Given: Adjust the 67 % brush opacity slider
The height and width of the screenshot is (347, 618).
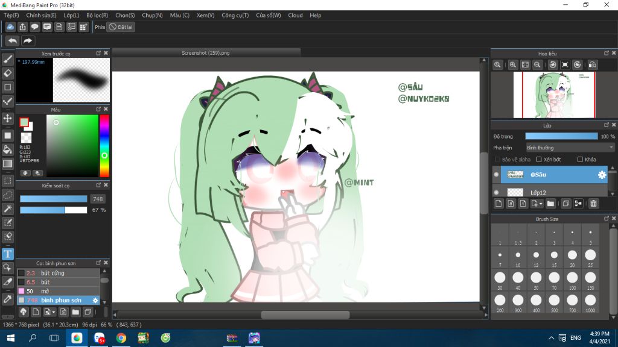Looking at the screenshot, I should [x=54, y=210].
